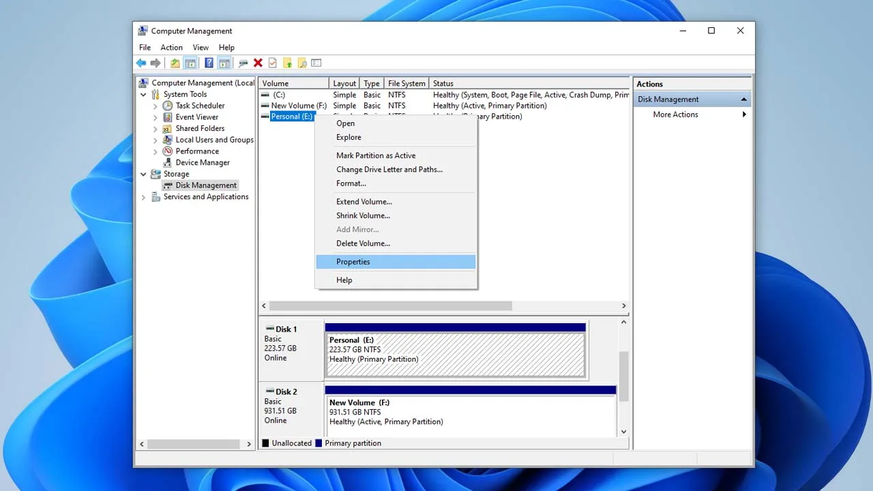
Task: Select the Personal (E:) partition block
Action: [455, 355]
